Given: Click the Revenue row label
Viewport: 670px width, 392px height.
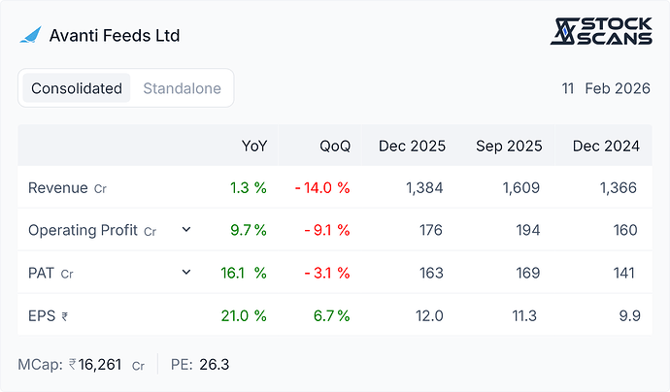Looking at the screenshot, I should pyautogui.click(x=58, y=188).
